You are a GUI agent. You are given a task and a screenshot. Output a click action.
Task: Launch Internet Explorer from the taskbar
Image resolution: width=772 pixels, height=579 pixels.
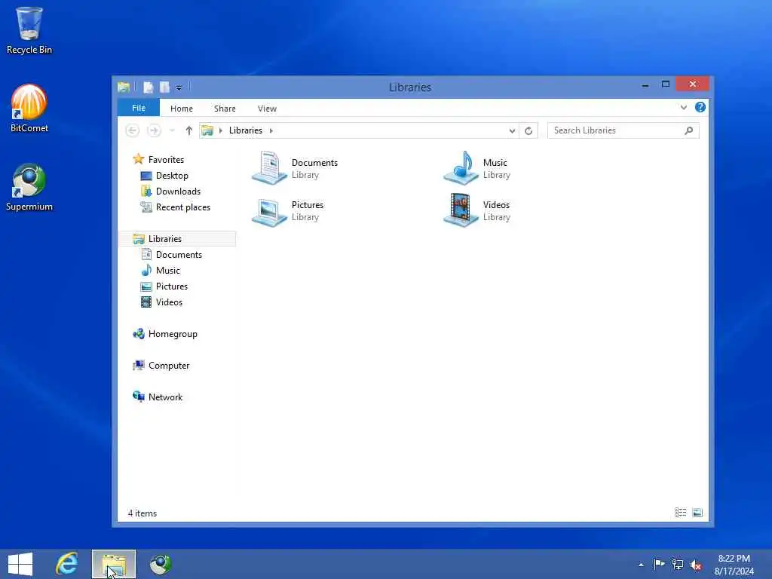click(66, 564)
